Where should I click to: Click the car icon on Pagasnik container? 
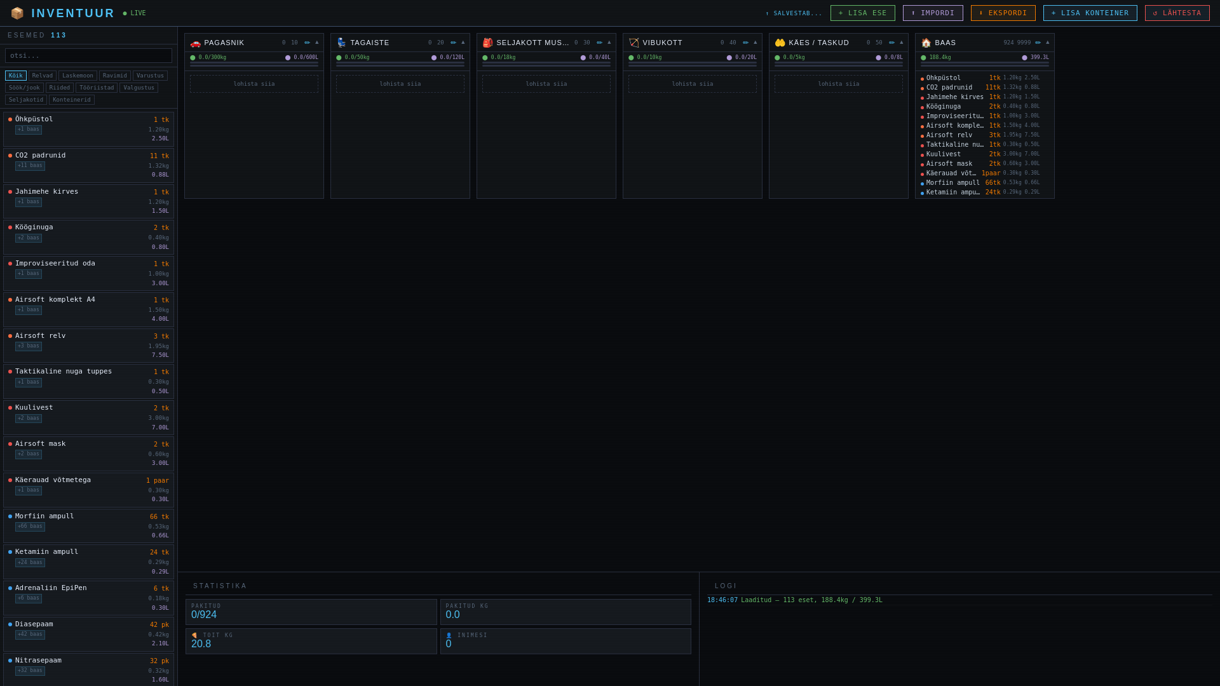(195, 43)
